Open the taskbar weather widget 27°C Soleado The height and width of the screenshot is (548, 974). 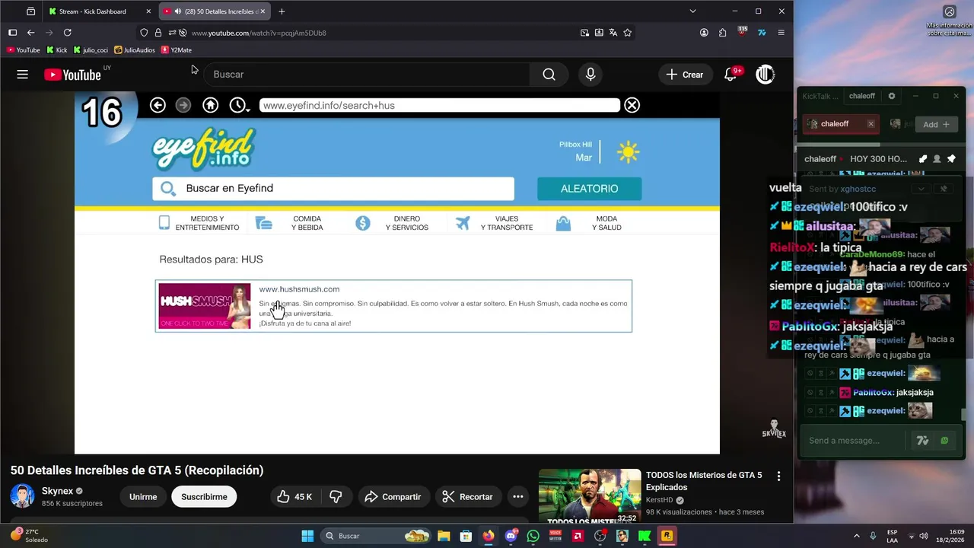coord(29,536)
